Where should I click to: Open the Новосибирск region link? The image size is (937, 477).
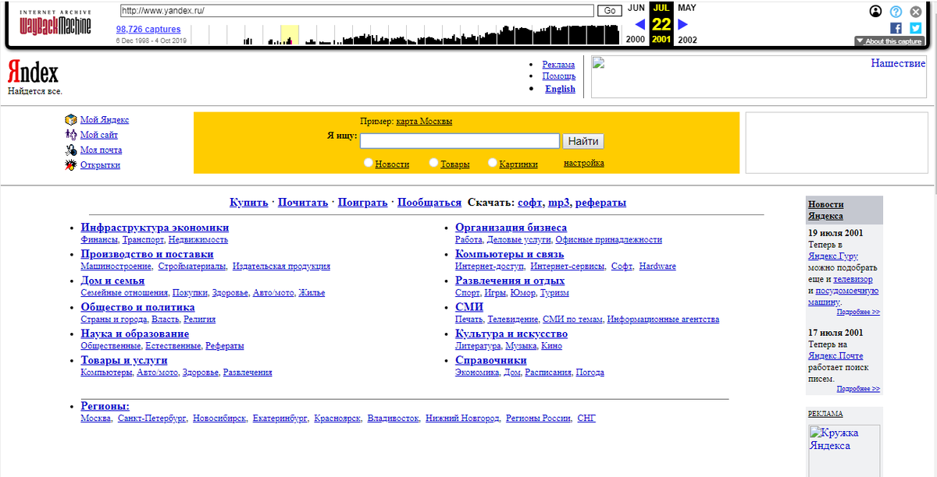[x=219, y=419]
